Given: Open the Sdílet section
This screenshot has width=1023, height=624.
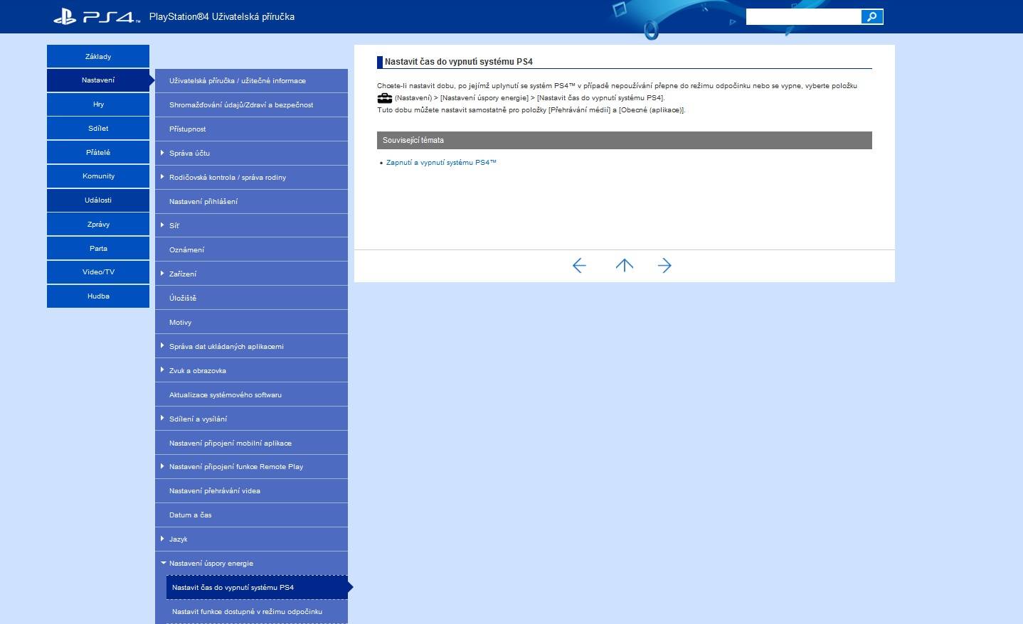Looking at the screenshot, I should click(x=98, y=129).
